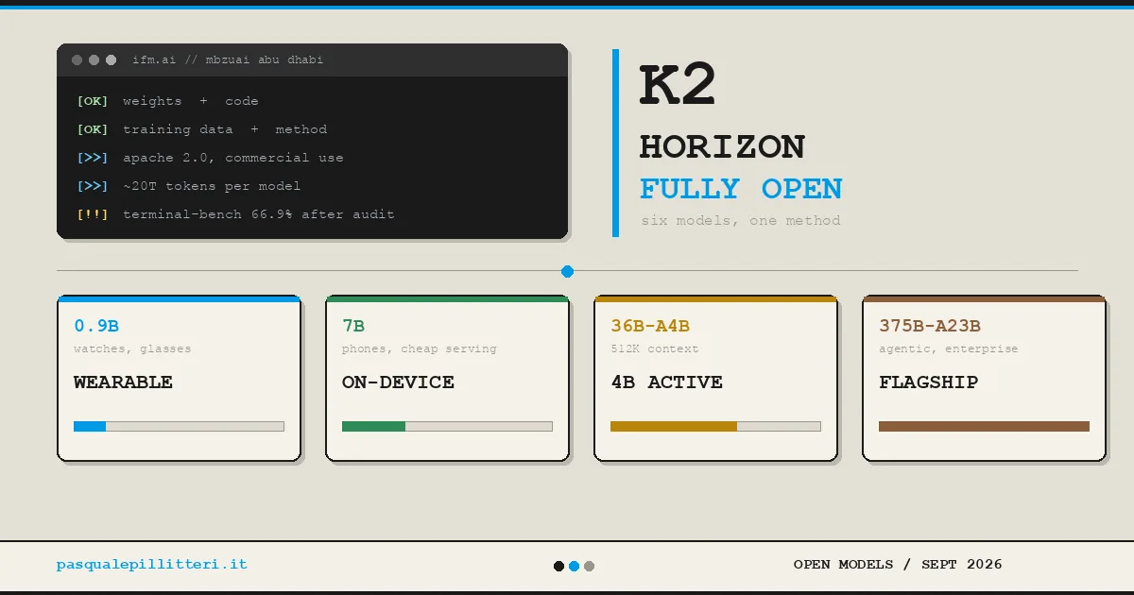Image resolution: width=1134 pixels, height=595 pixels.
Task: Select the 7B model heading
Action: tap(353, 327)
